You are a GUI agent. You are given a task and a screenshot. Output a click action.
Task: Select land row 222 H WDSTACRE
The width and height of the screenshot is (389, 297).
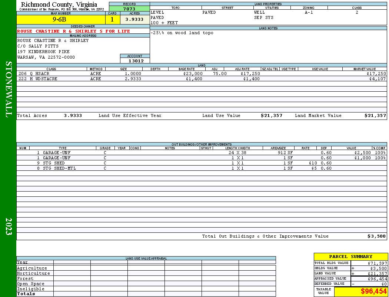point(202,79)
